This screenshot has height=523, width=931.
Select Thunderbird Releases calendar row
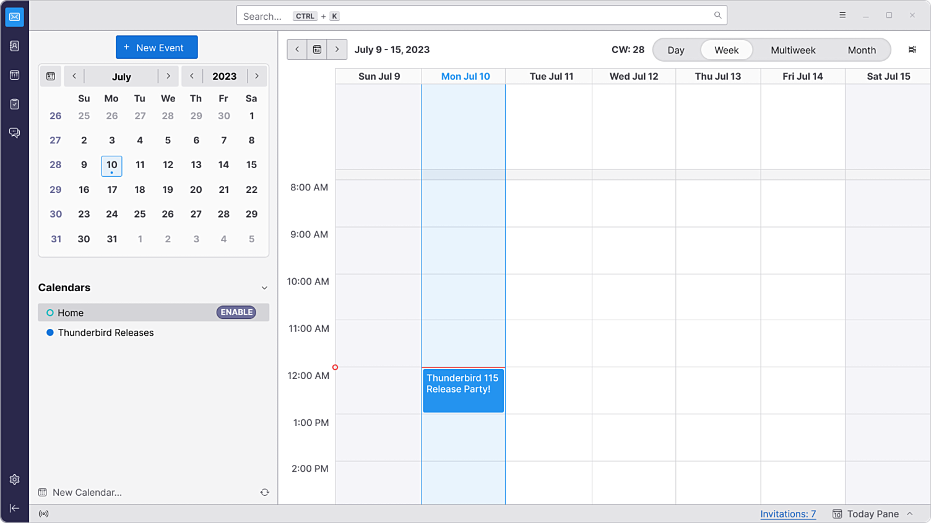pos(154,333)
